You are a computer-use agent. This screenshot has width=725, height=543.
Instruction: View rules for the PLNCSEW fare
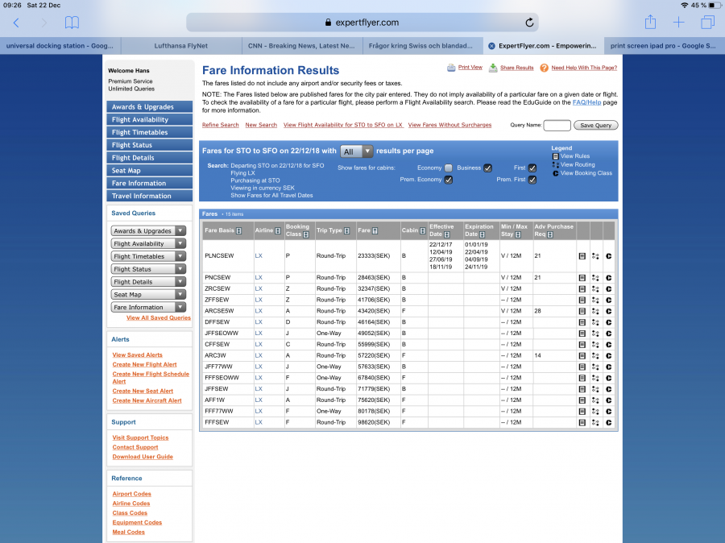[x=582, y=255]
